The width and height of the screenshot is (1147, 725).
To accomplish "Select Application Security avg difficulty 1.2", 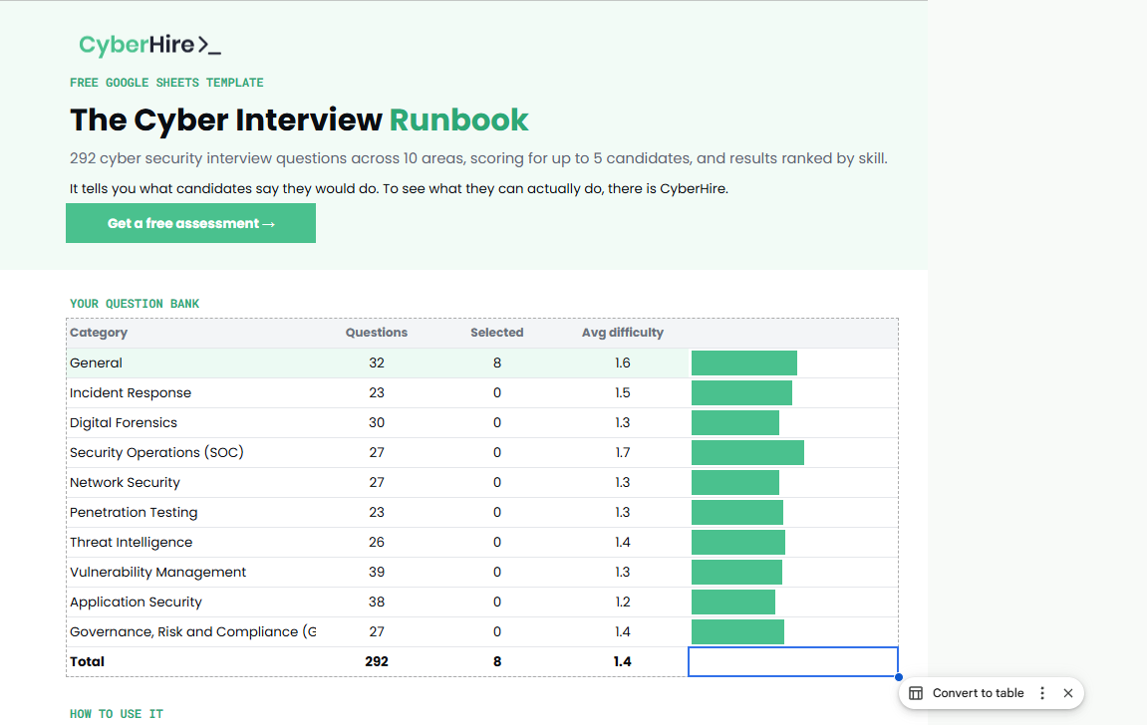I will (x=623, y=603).
